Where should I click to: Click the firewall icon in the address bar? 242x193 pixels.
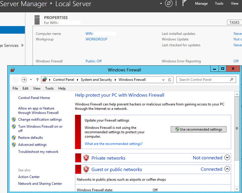[x=45, y=79]
